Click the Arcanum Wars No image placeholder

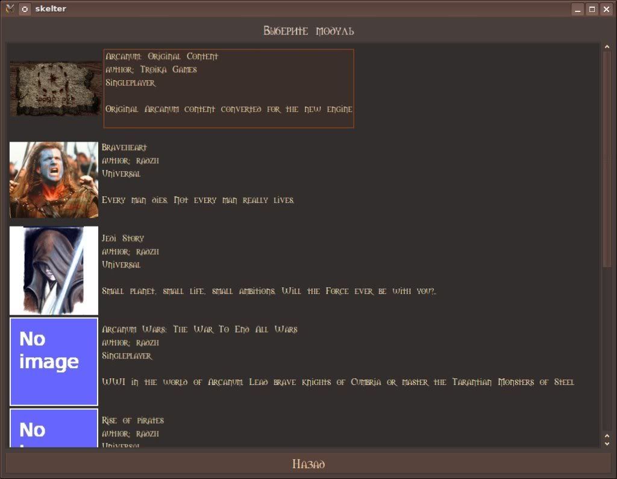pyautogui.click(x=53, y=361)
